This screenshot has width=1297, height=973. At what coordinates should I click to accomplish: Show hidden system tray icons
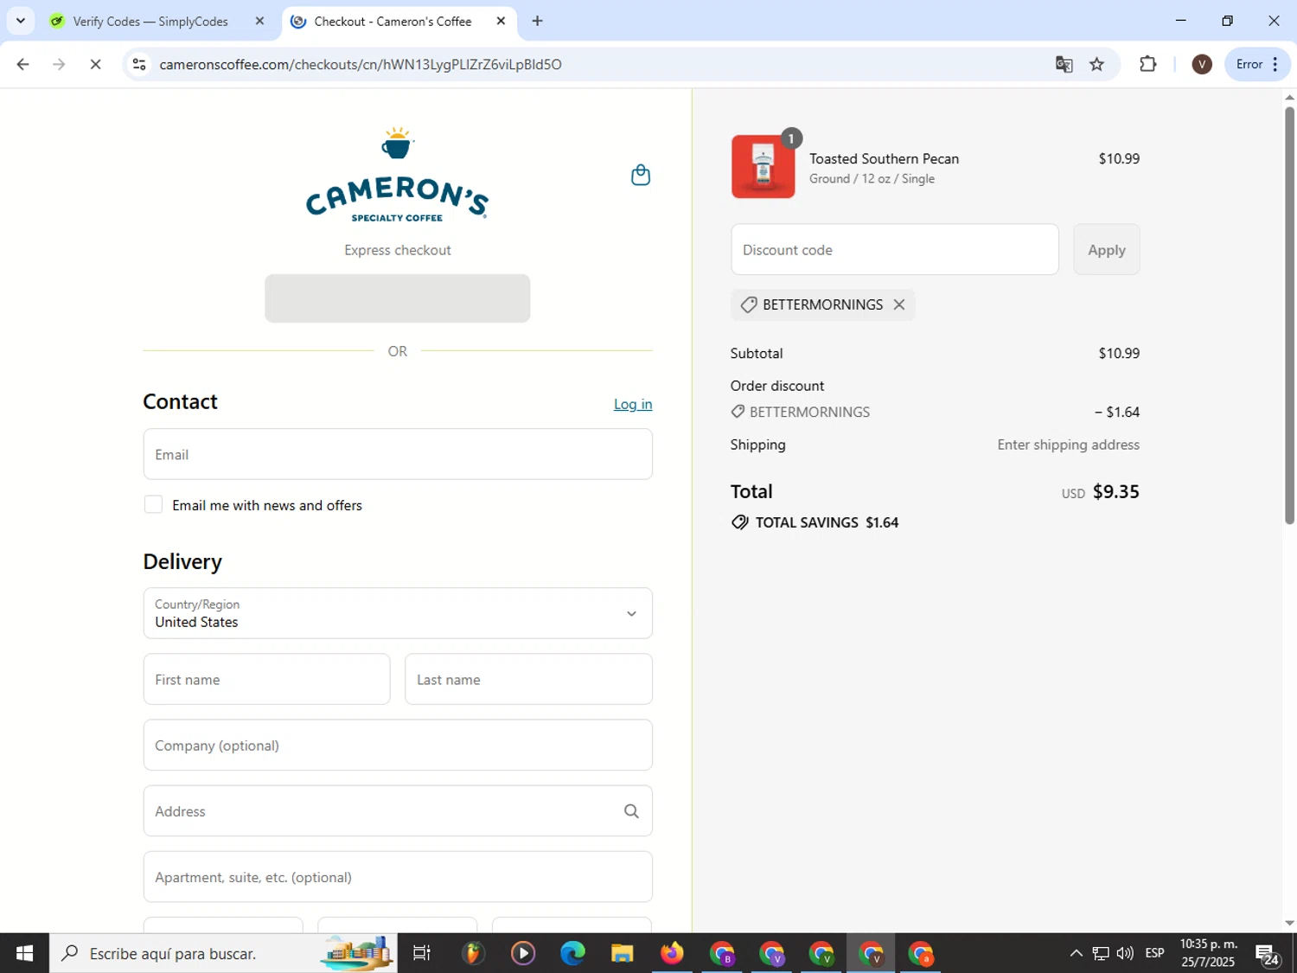click(x=1076, y=953)
